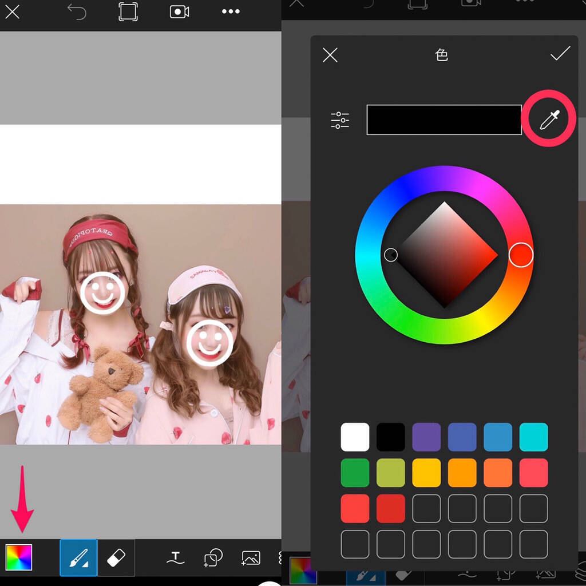
Task: Open the three-dot more options menu
Action: pyautogui.click(x=231, y=12)
